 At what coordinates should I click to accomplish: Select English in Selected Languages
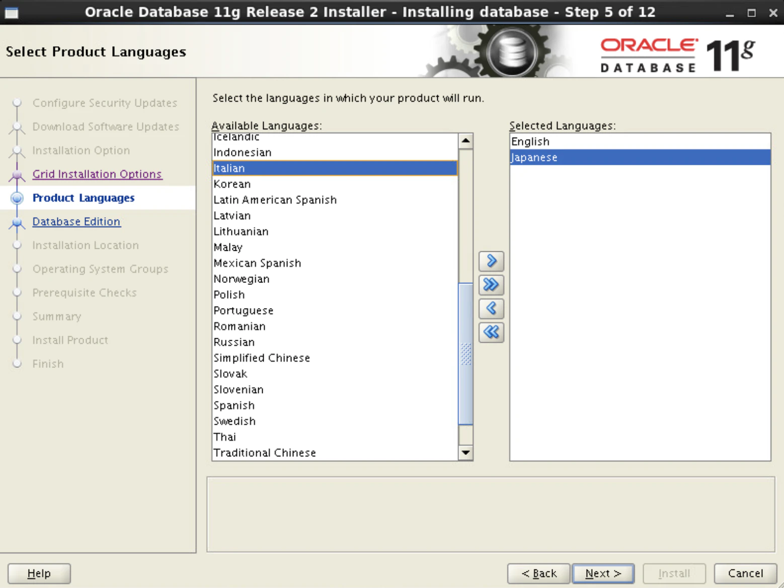click(x=640, y=142)
